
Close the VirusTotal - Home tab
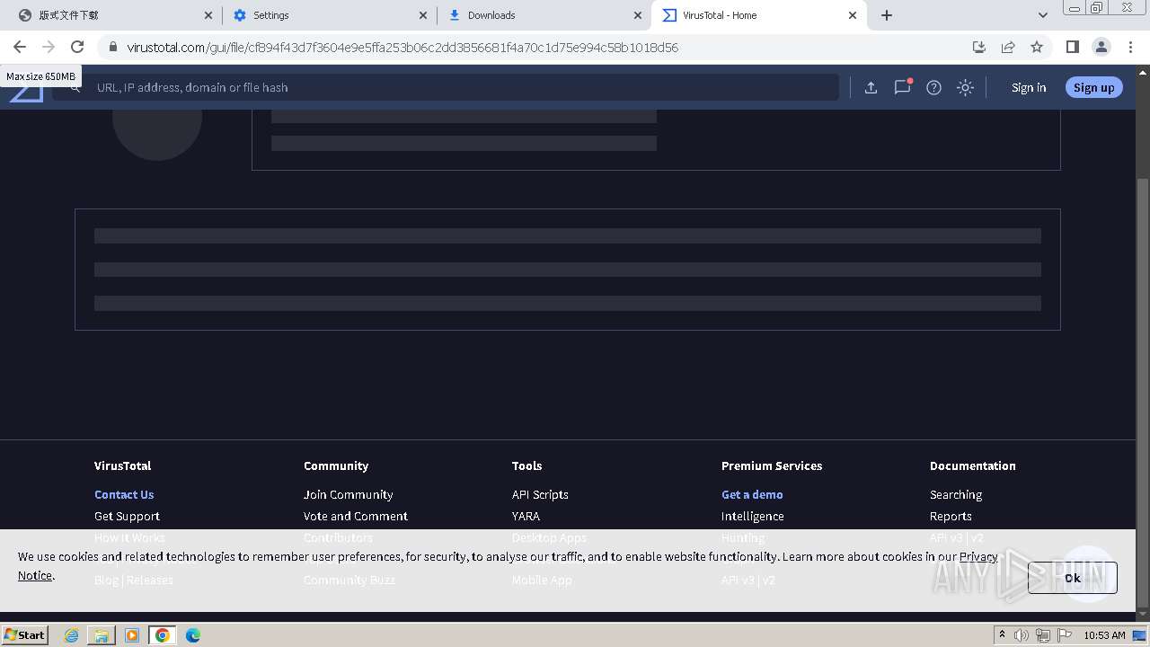[x=853, y=15]
